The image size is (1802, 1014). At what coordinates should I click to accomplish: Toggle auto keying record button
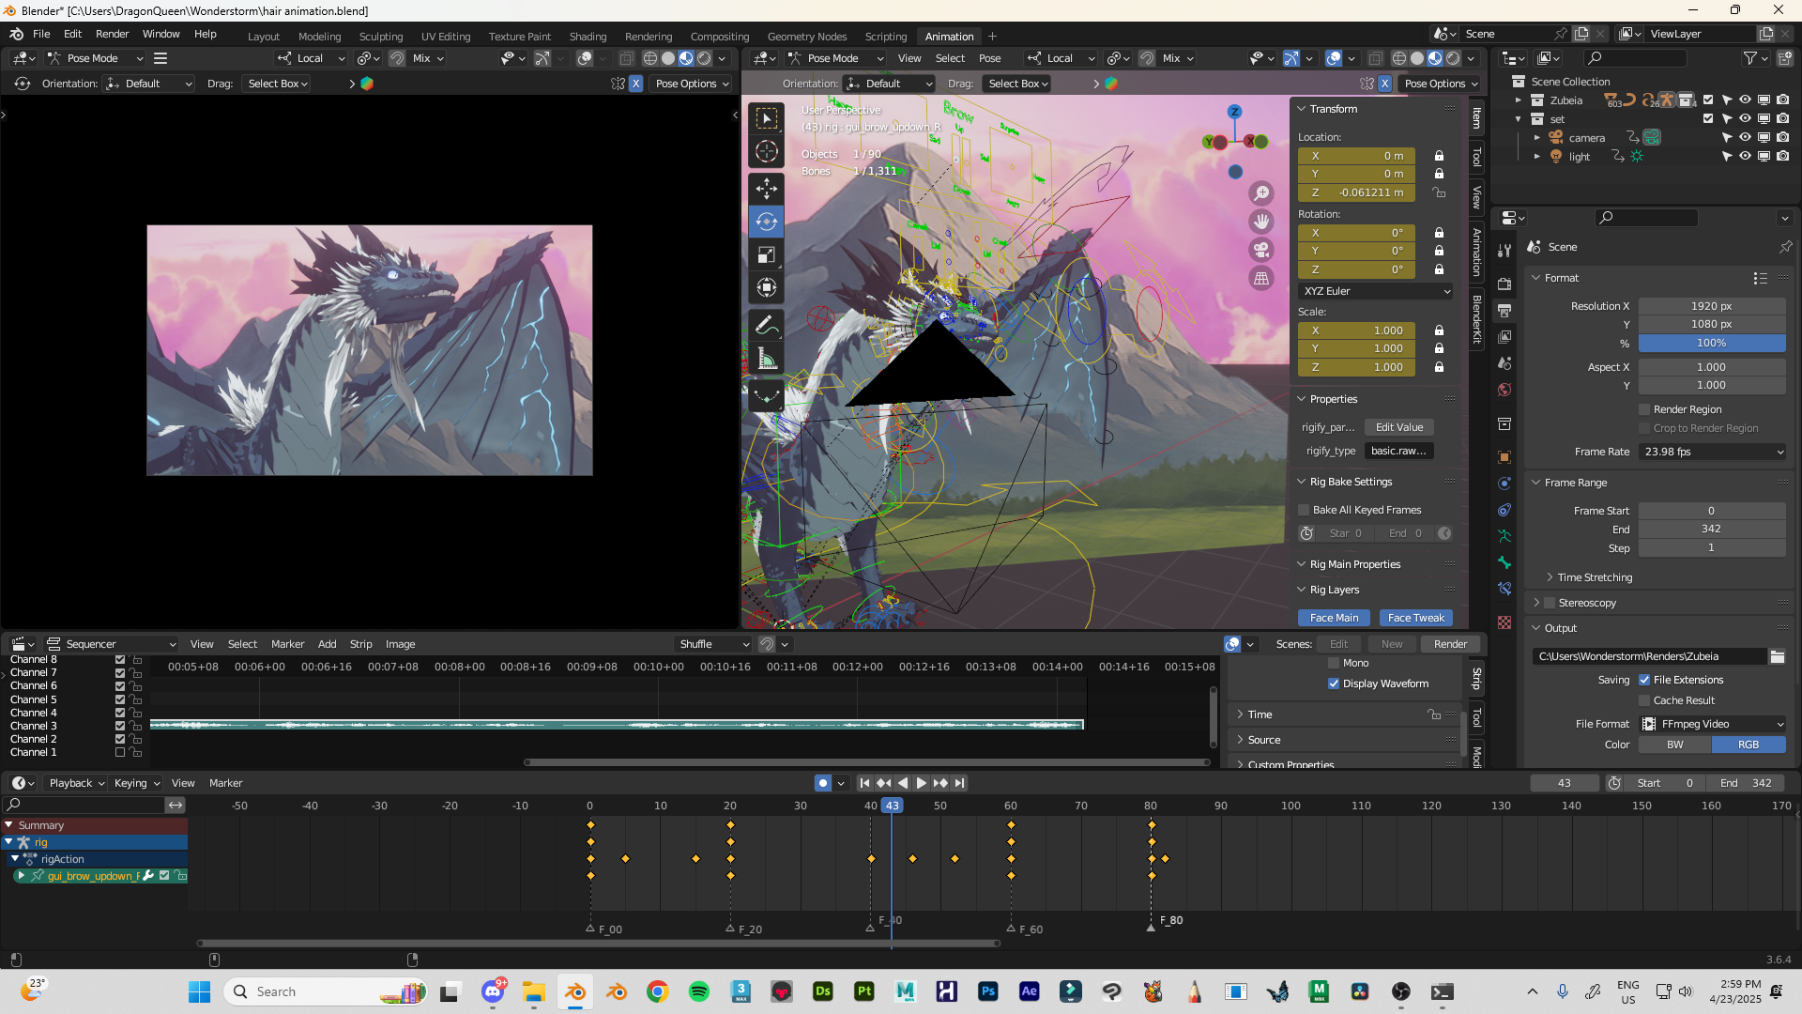[x=823, y=783]
